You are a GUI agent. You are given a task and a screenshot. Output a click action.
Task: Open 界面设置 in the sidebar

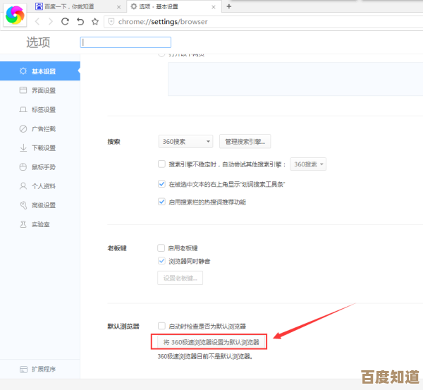[x=40, y=90]
